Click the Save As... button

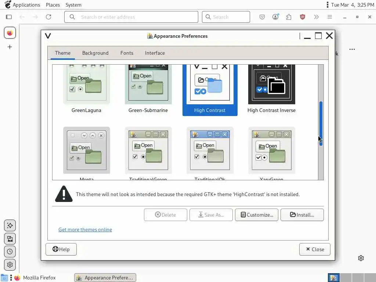coord(211,215)
